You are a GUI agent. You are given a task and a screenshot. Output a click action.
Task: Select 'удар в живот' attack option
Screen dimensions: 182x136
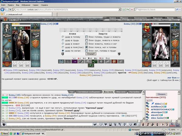click(x=63, y=44)
